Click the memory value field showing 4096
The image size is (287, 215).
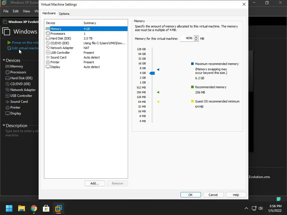[187, 38]
